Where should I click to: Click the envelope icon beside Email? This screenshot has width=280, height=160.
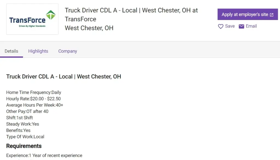click(241, 26)
